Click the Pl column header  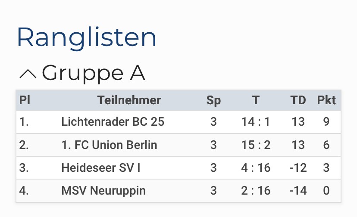tap(25, 100)
